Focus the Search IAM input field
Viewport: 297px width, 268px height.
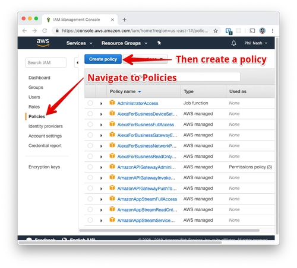pos(46,63)
